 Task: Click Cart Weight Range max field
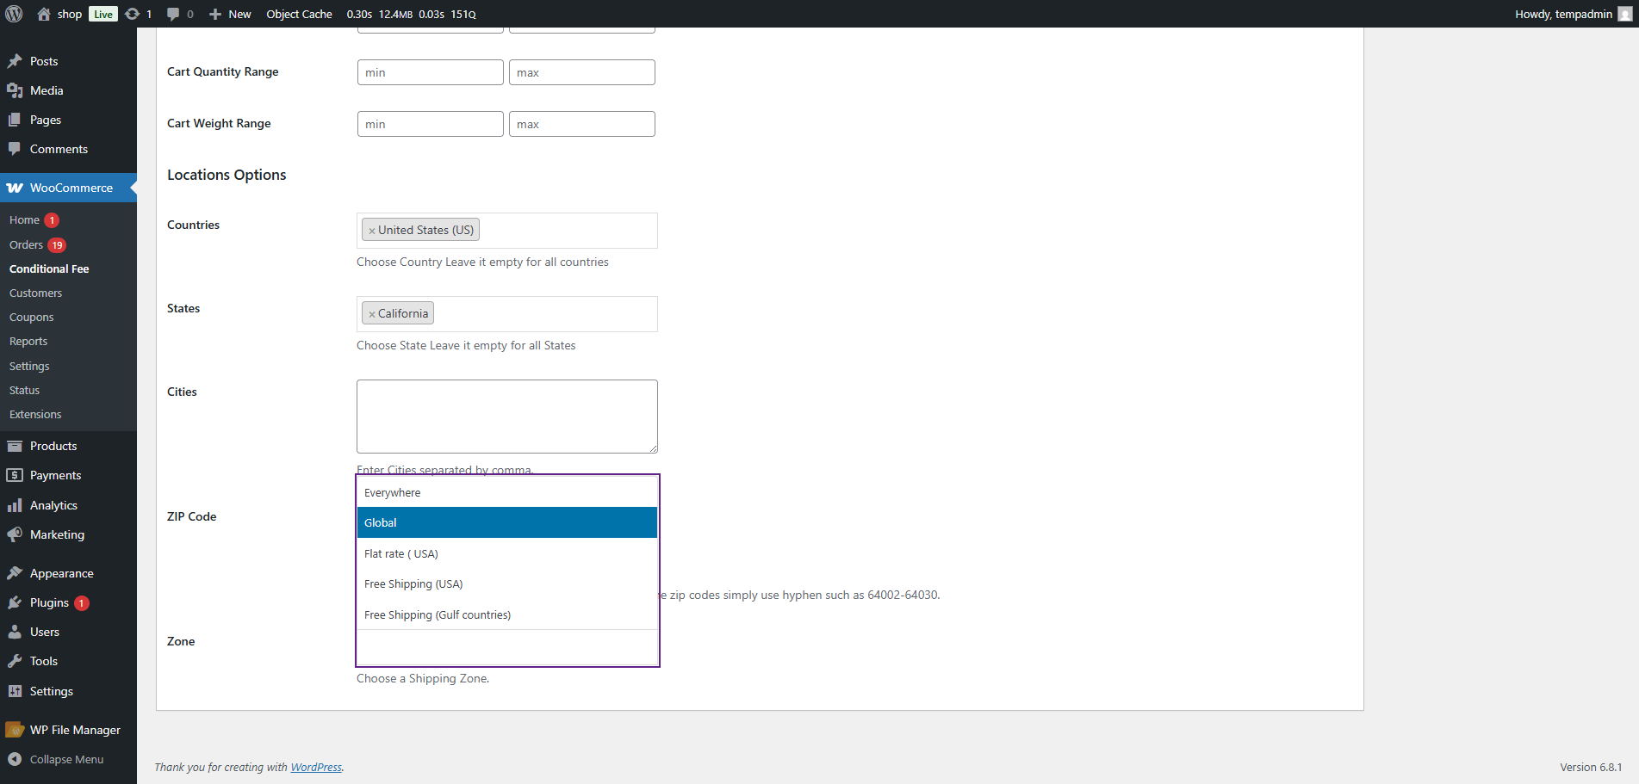point(582,124)
